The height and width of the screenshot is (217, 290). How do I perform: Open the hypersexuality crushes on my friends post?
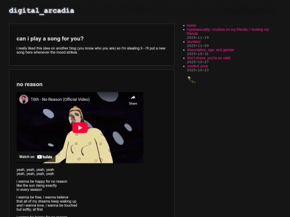click(228, 32)
